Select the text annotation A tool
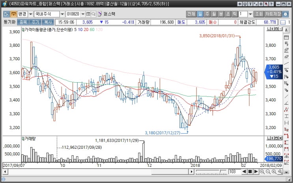 coord(286,30)
